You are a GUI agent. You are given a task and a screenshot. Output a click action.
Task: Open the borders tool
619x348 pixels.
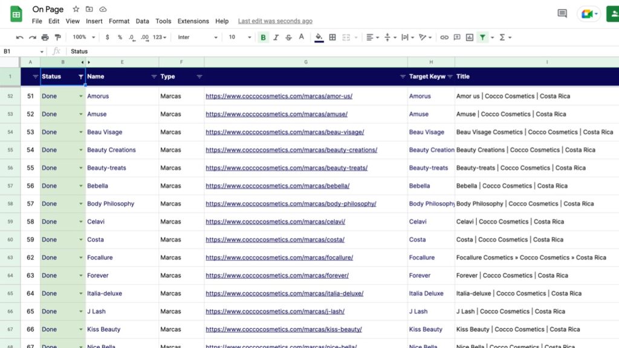[x=332, y=37]
